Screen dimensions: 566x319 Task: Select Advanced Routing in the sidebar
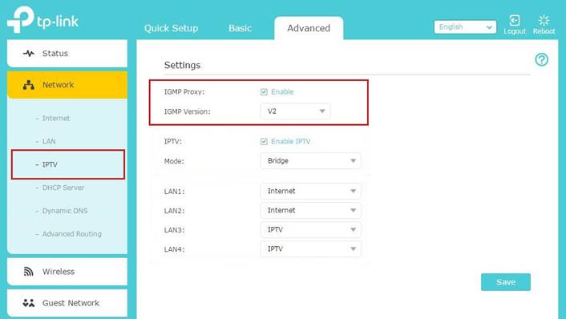pos(72,234)
